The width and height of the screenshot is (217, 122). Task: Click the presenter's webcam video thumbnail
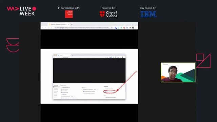[178, 72]
